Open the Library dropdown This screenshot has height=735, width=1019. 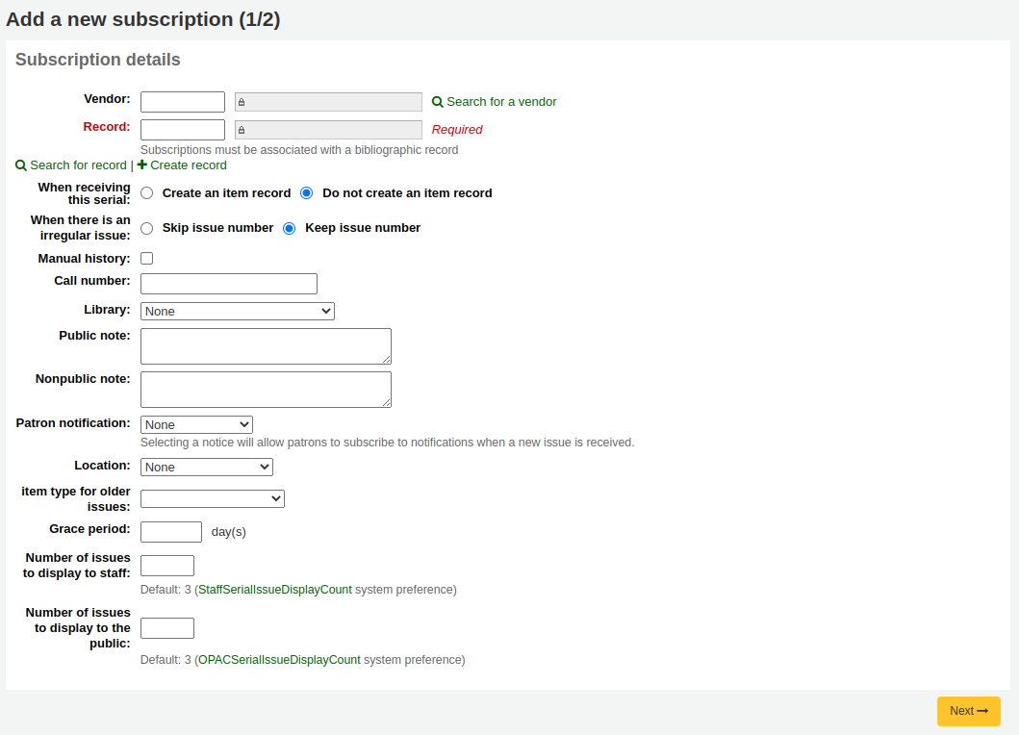pos(237,311)
